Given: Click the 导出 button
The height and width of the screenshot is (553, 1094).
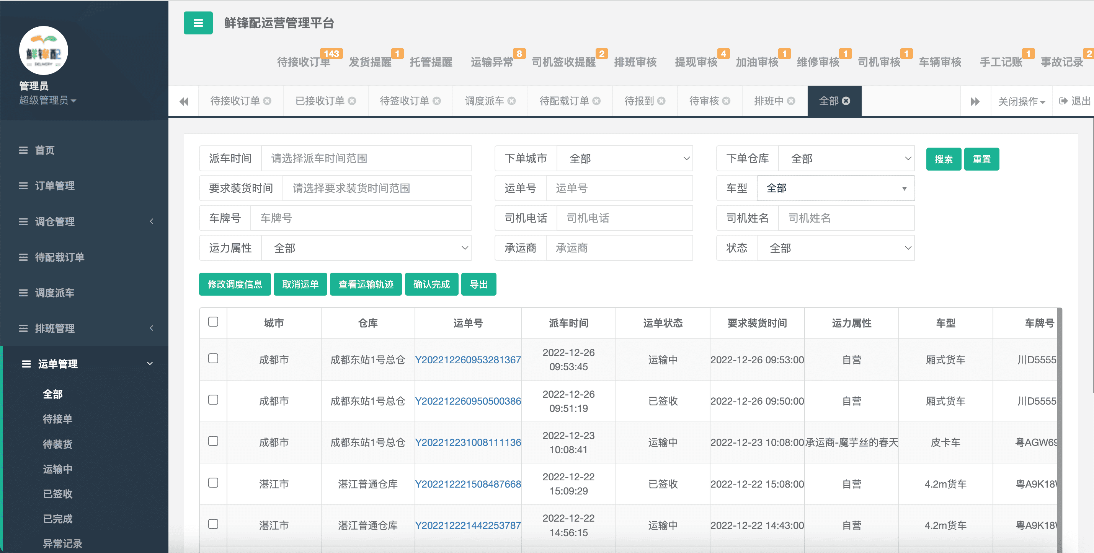Looking at the screenshot, I should pyautogui.click(x=478, y=285).
